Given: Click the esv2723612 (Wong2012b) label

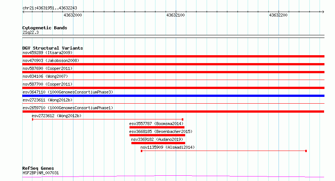Looking at the screenshot, I should coord(56,116).
